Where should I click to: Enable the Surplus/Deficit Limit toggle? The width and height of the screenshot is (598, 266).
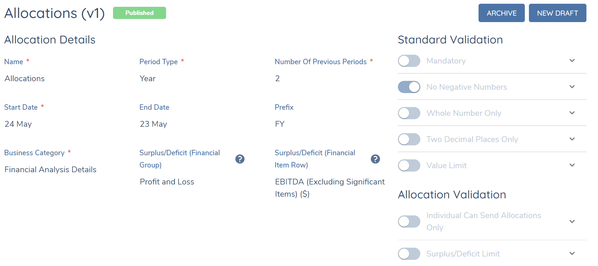pyautogui.click(x=409, y=254)
